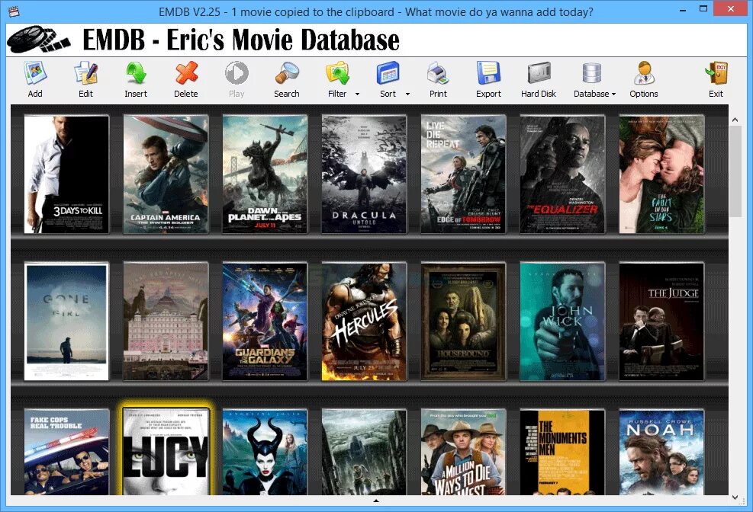Screen dimensions: 753x512
Task: Click the vertical scrollbar thumb
Action: click(735, 171)
